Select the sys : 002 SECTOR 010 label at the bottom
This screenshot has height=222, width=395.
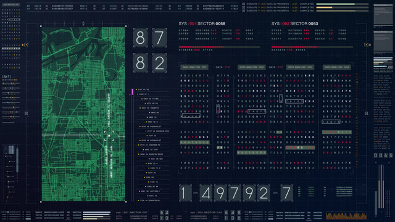[206, 212]
